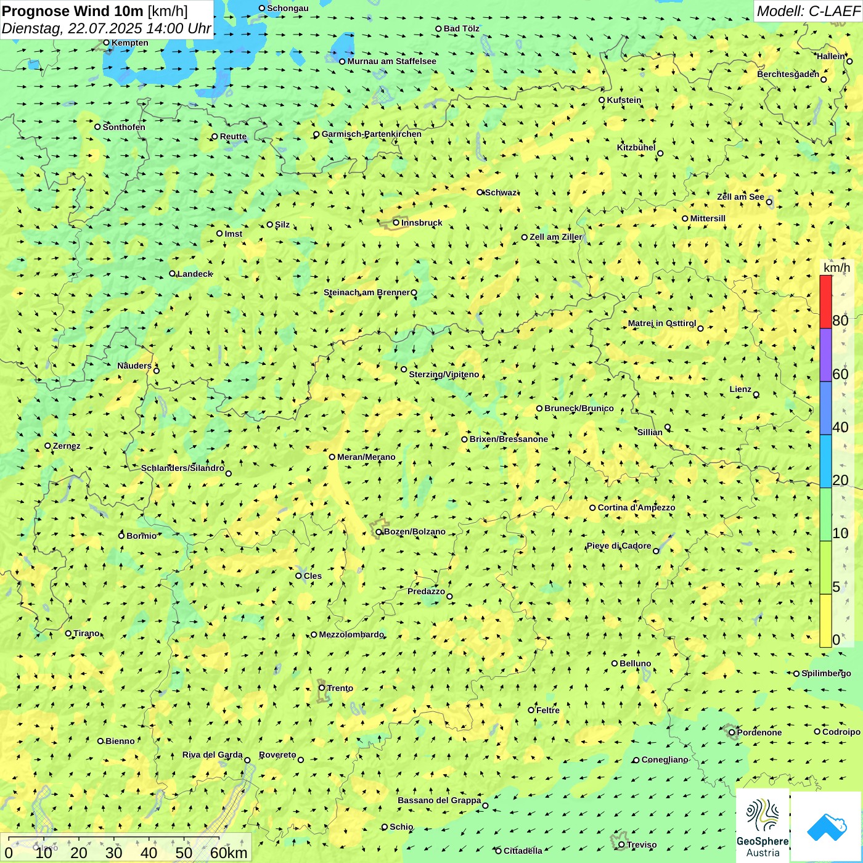Click the 'Meran/Merano' label
This screenshot has width=863, height=863.
[x=366, y=457]
